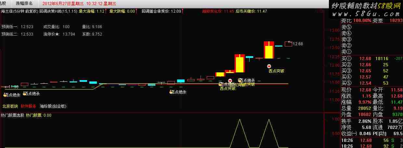Click the 海兰信(5分钟 前复权) chart title
403x148 pixels.
(19, 11)
